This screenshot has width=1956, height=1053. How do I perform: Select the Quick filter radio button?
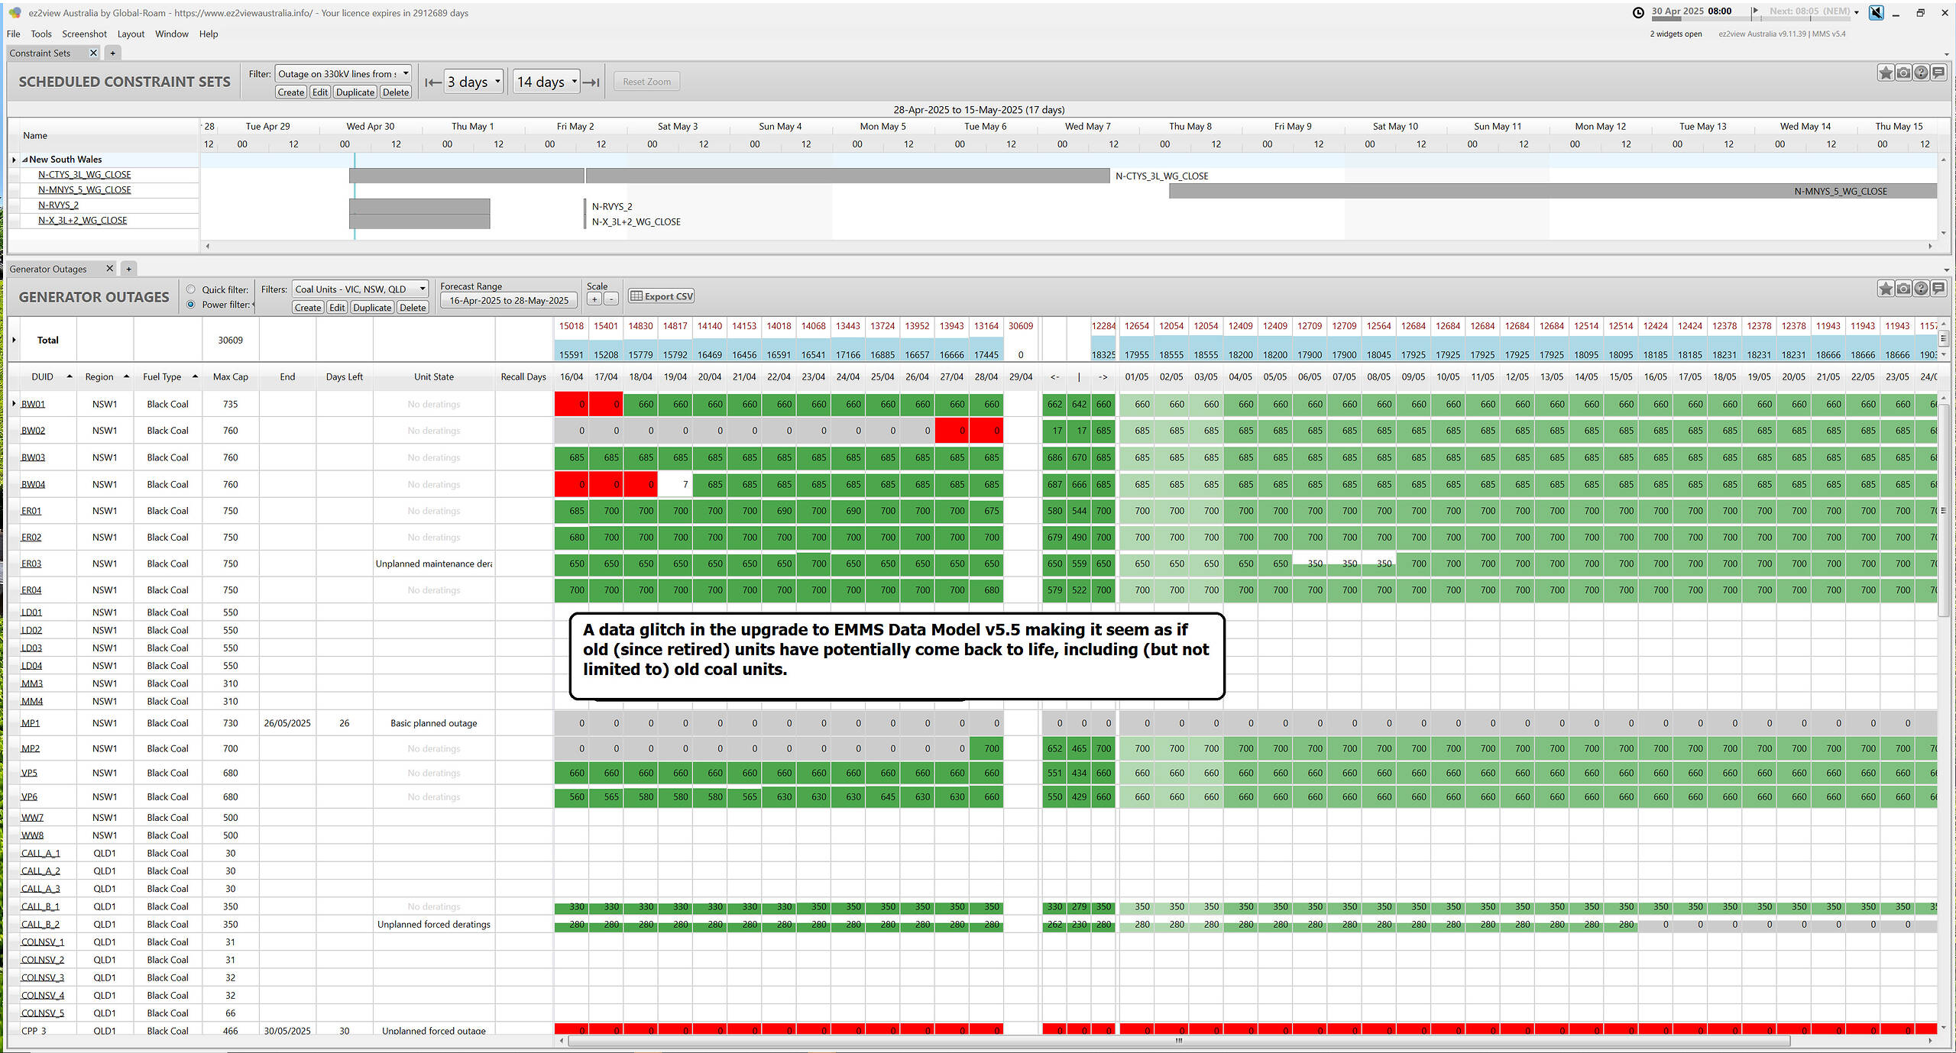[x=191, y=289]
